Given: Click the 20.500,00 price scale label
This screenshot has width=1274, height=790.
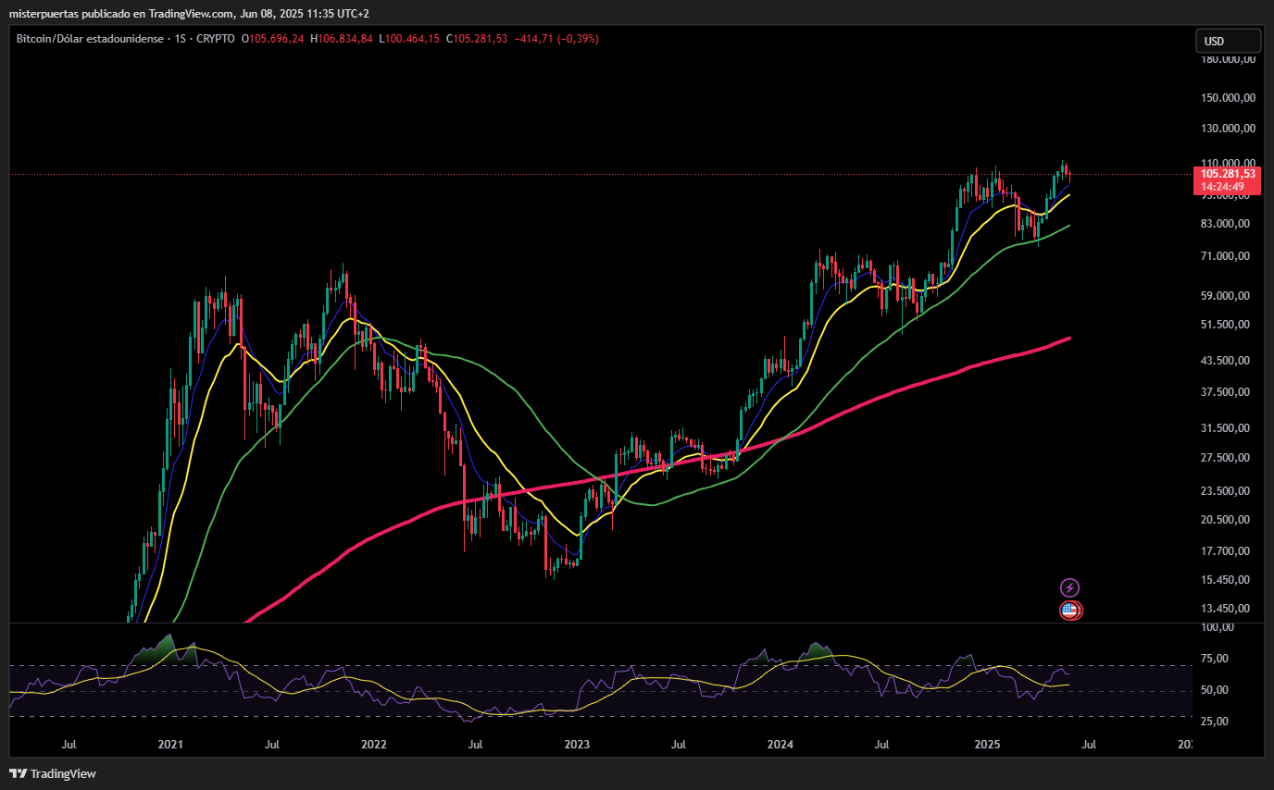Looking at the screenshot, I should point(1227,520).
